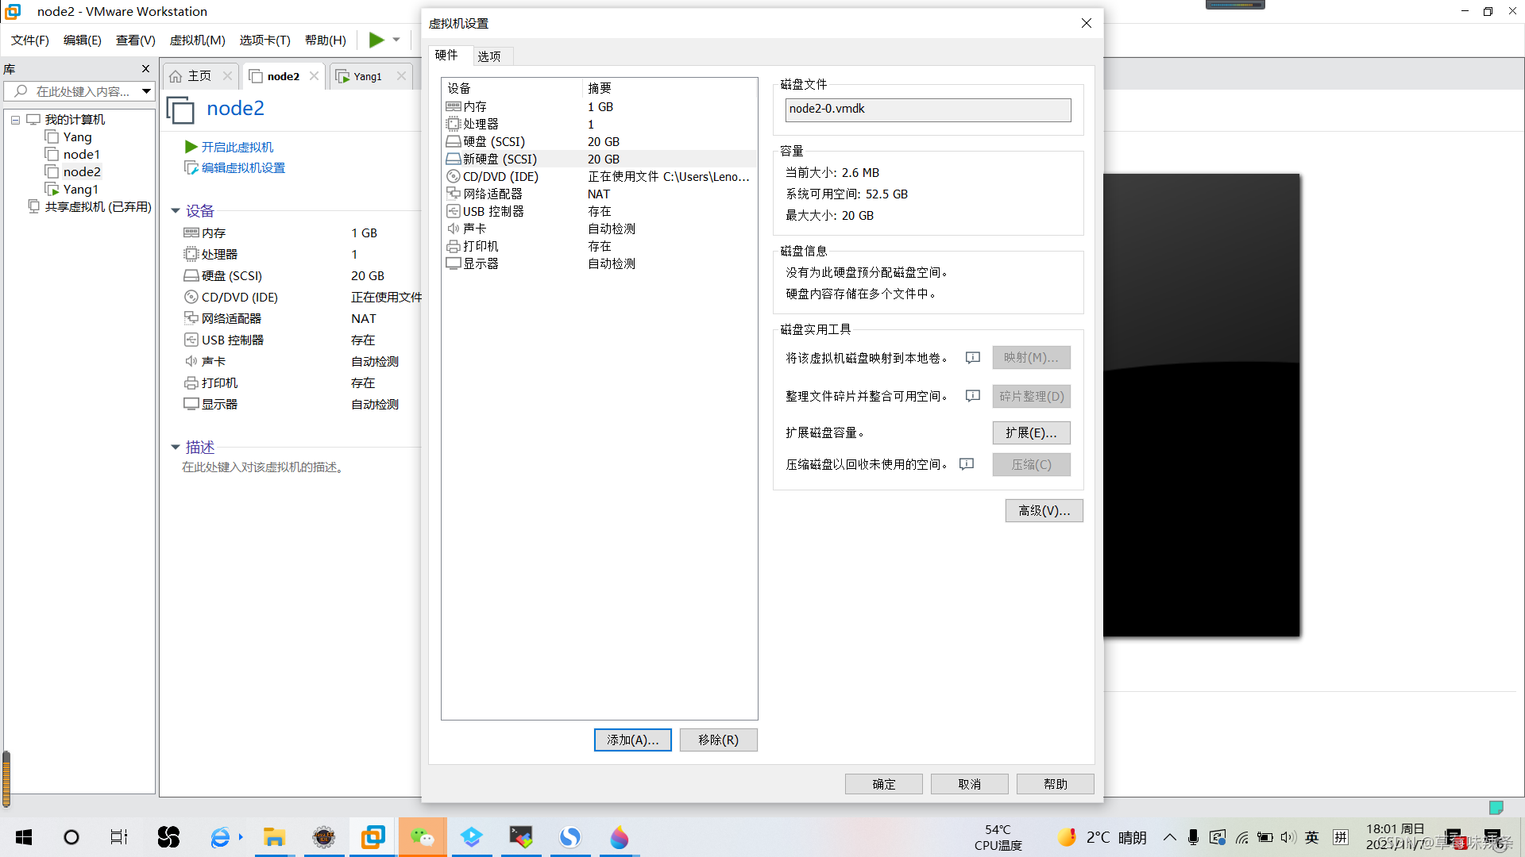Open the Windows Start menu
Image resolution: width=1525 pixels, height=857 pixels.
coord(24,837)
